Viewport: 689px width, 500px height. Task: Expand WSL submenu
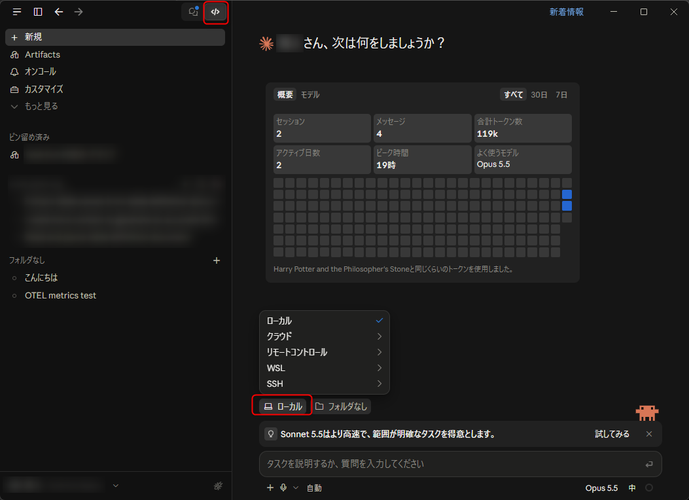coord(325,368)
